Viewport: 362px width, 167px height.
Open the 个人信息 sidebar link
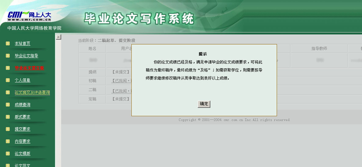(x=23, y=80)
